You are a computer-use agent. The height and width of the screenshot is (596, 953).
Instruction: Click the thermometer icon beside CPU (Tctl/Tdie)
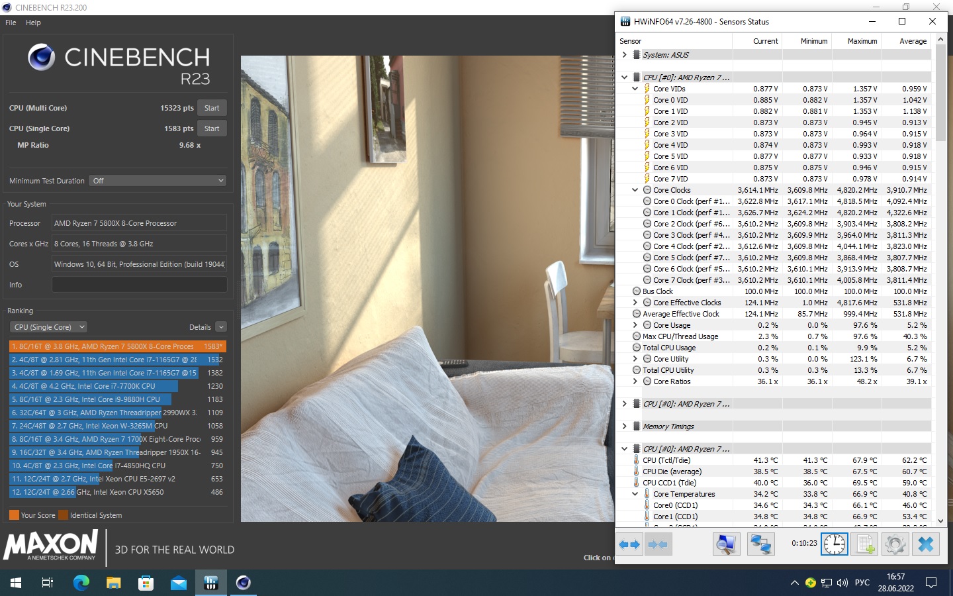coord(637,460)
